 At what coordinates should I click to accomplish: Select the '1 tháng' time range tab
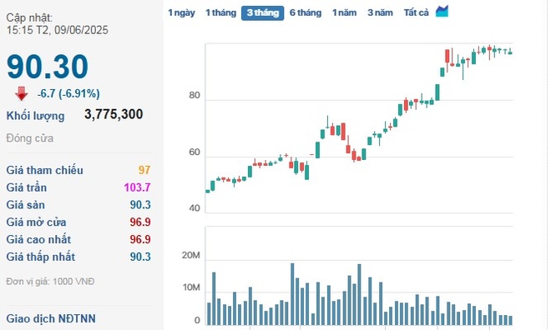click(220, 12)
